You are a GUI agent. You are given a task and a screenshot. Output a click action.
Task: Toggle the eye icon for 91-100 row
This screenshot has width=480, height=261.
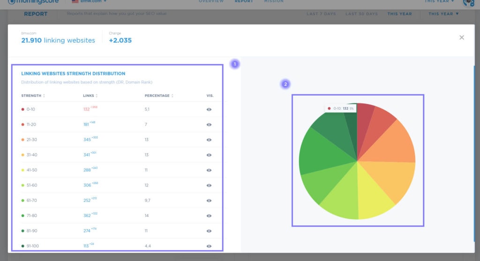point(209,246)
